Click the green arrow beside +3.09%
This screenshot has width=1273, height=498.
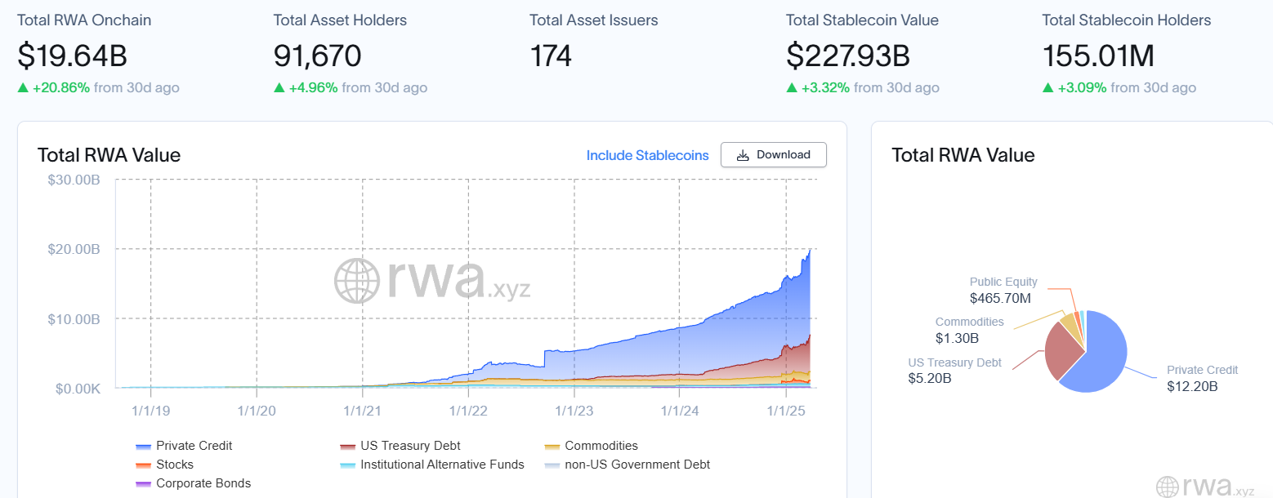click(x=1048, y=88)
